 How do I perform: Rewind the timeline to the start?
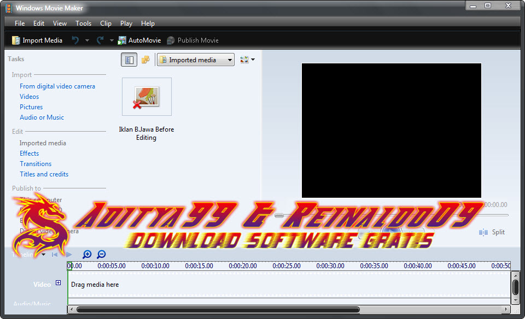[55, 255]
